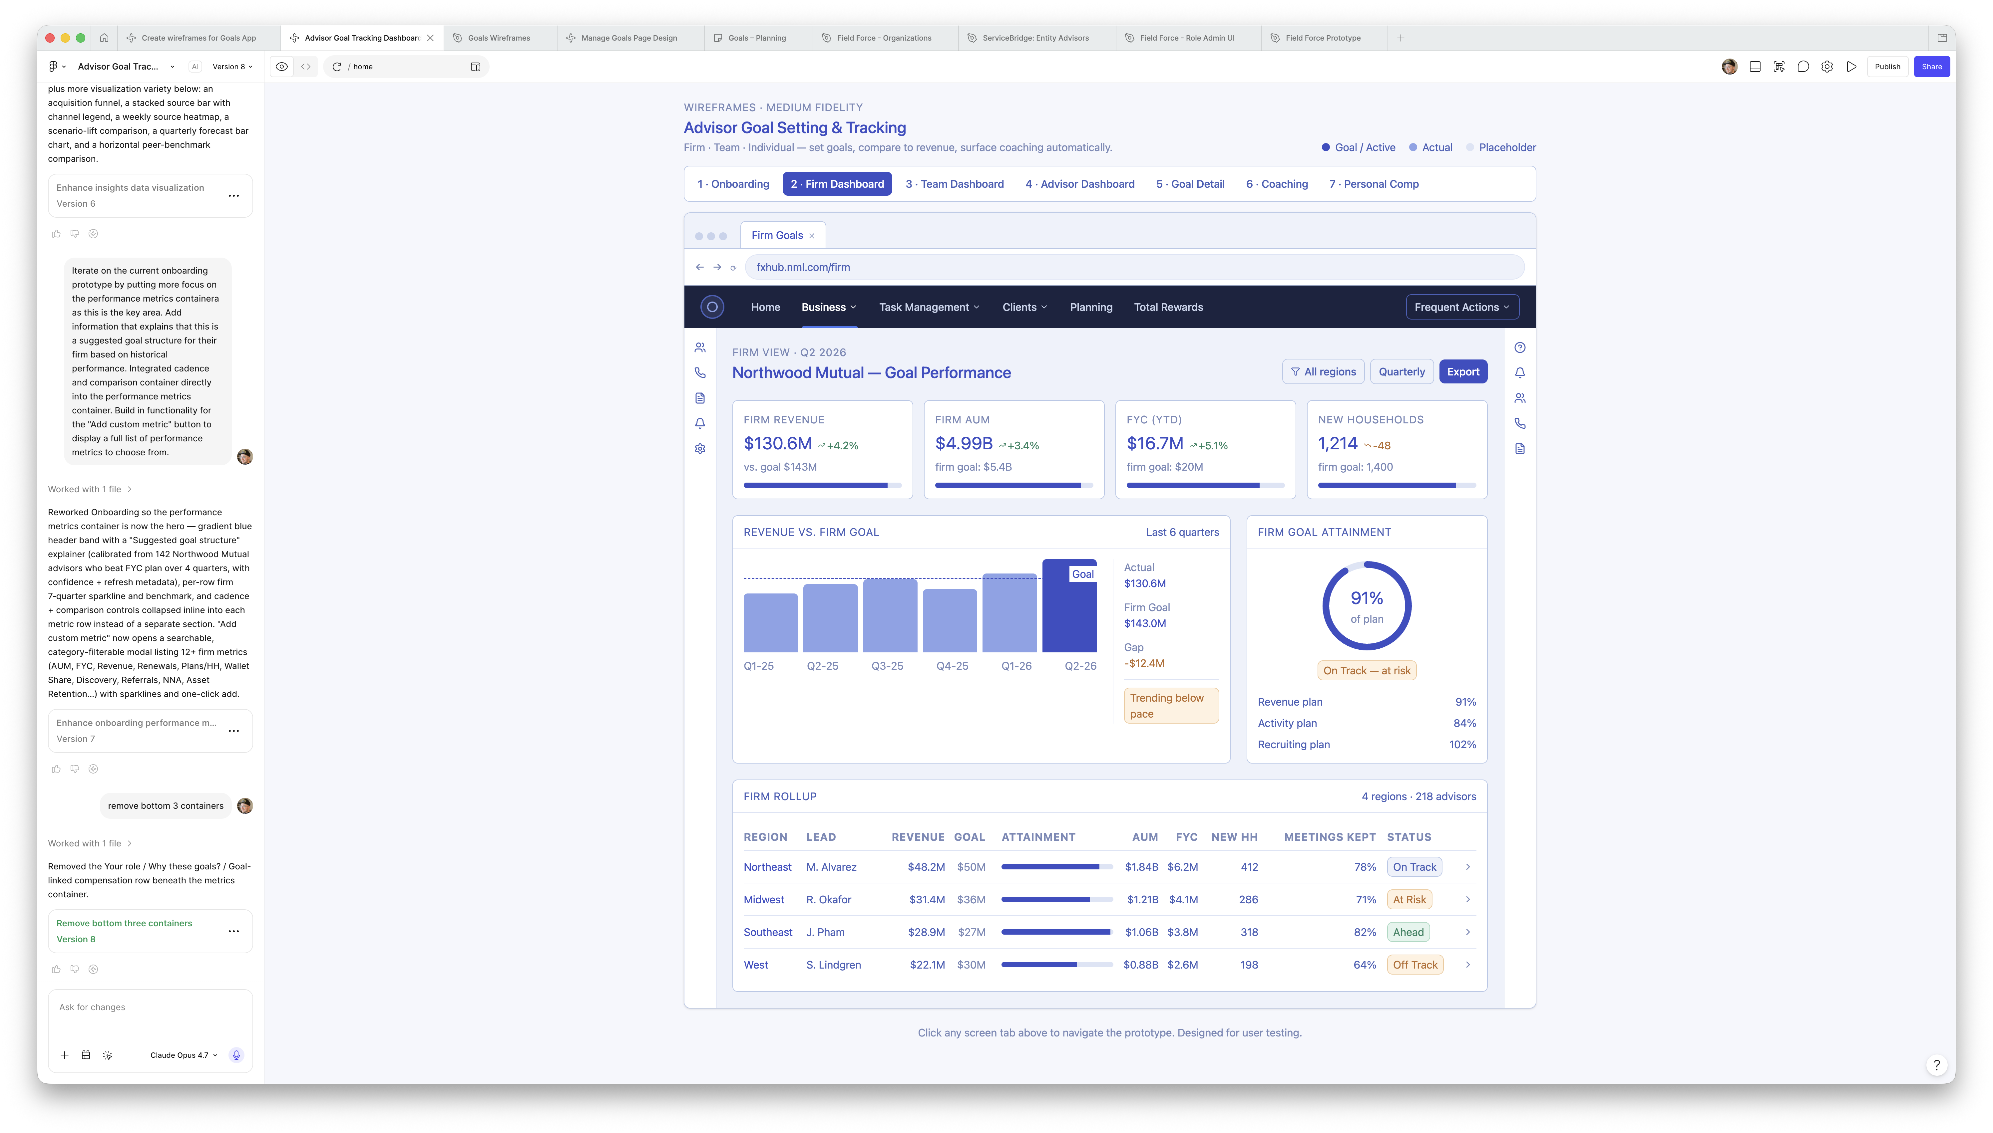Screen dimensions: 1993x1133
Task: Expand the Clients nav menu
Action: click(x=1024, y=307)
